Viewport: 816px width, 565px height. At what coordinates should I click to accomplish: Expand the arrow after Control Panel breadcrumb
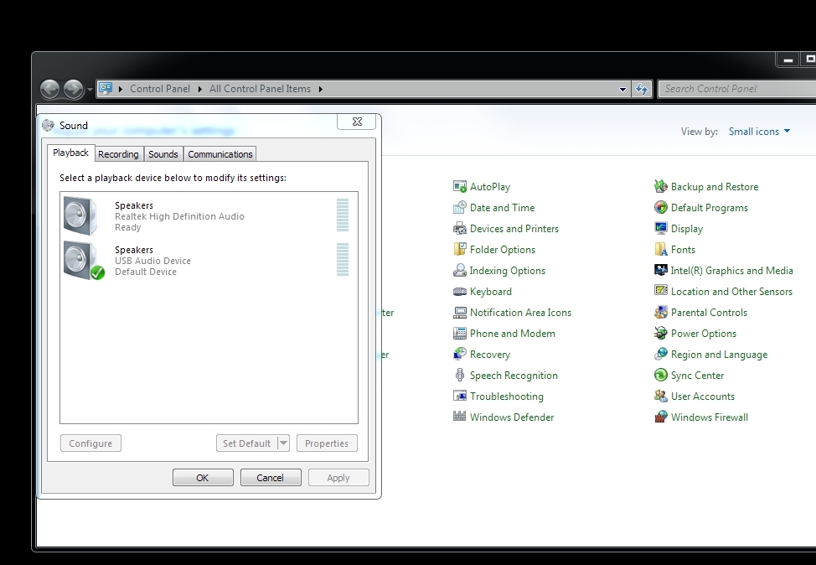coord(199,89)
